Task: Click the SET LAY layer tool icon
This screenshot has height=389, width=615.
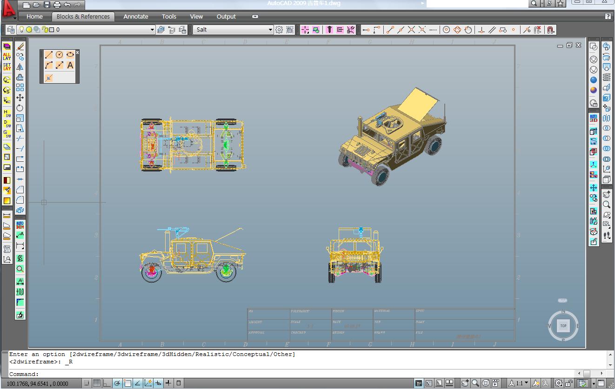Action: 7,67
